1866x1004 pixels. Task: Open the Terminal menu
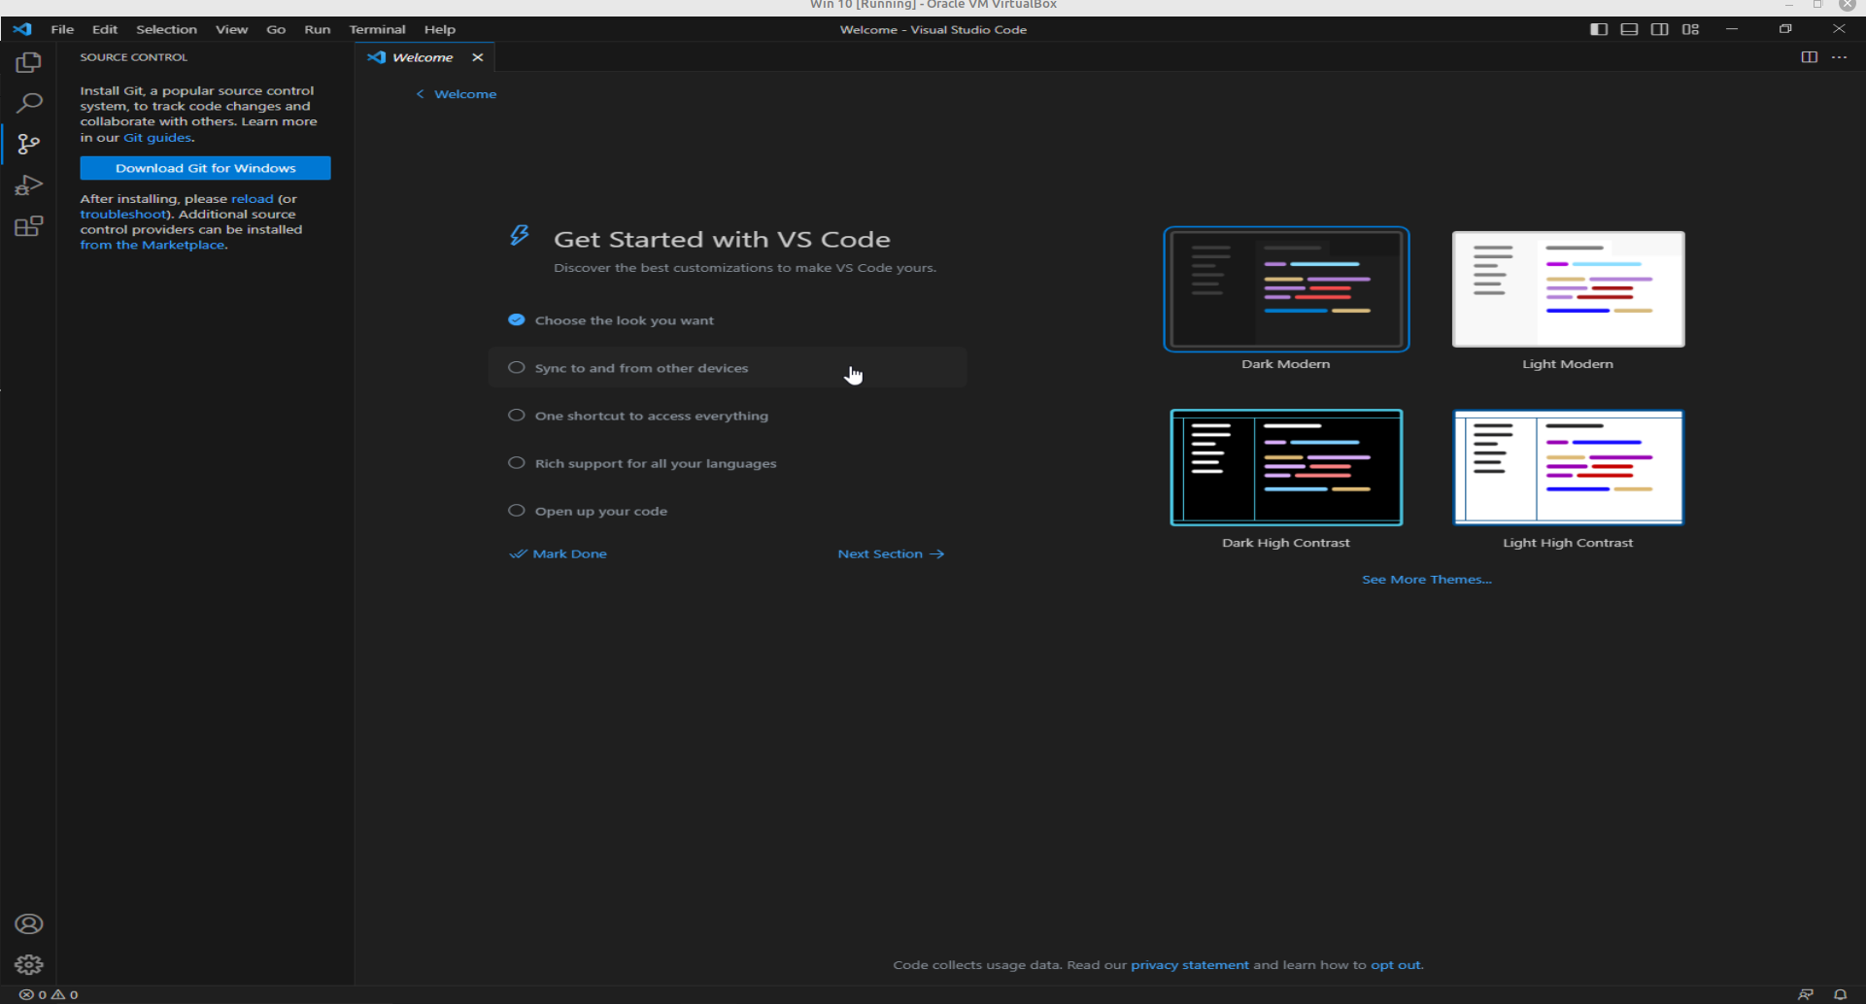coord(377,29)
